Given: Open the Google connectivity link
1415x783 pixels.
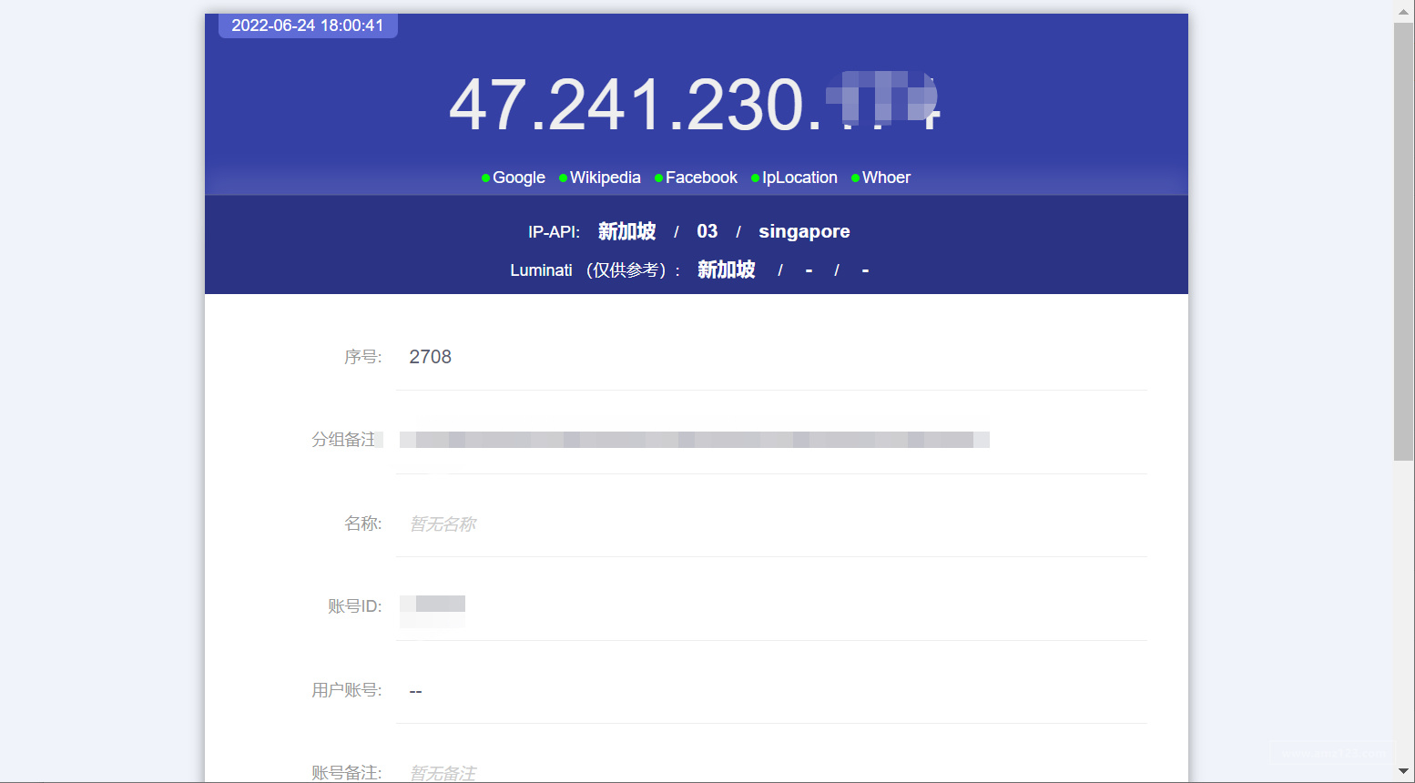Looking at the screenshot, I should 518,178.
